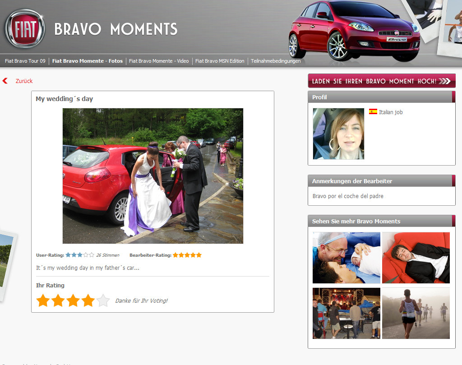This screenshot has height=365, width=462.
Task: Open the runners in fog thumbnail
Action: pyautogui.click(x=416, y=314)
